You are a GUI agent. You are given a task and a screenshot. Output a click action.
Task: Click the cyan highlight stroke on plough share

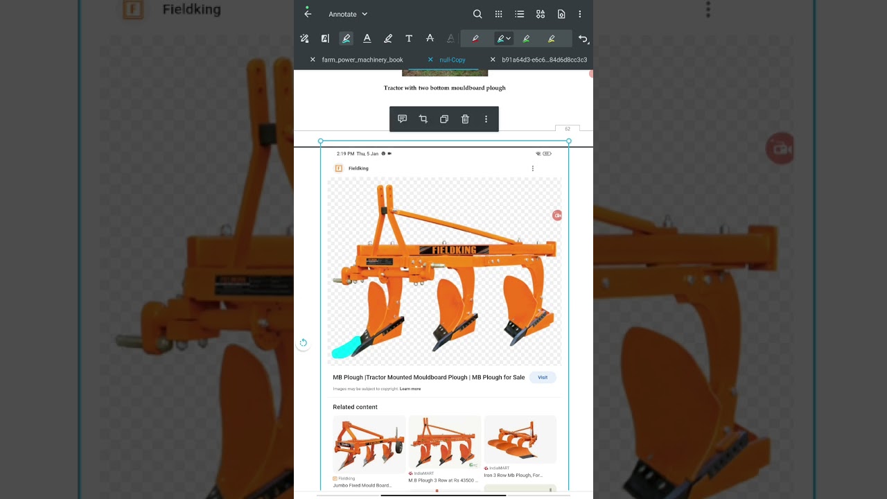click(x=346, y=348)
